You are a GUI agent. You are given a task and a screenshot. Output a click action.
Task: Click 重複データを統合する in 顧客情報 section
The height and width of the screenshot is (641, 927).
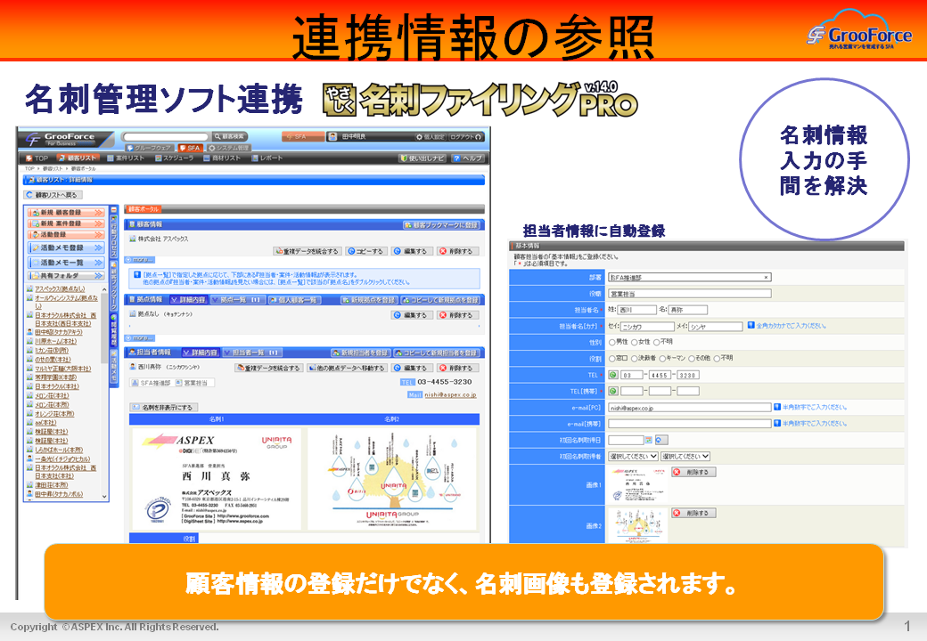(307, 251)
